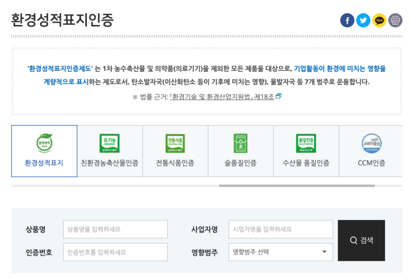The height and width of the screenshot is (279, 418).
Task: Click the print page icon
Action: tap(395, 20)
